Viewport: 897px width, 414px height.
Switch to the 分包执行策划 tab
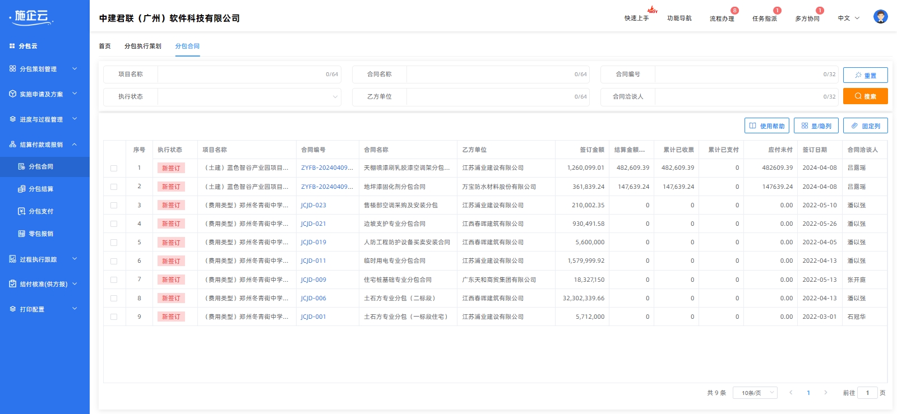pyautogui.click(x=142, y=46)
